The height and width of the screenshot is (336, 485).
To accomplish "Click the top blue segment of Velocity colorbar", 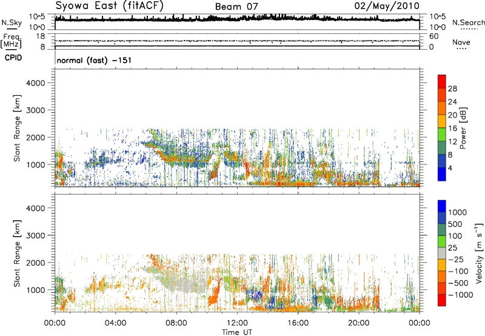I will pyautogui.click(x=442, y=206).
